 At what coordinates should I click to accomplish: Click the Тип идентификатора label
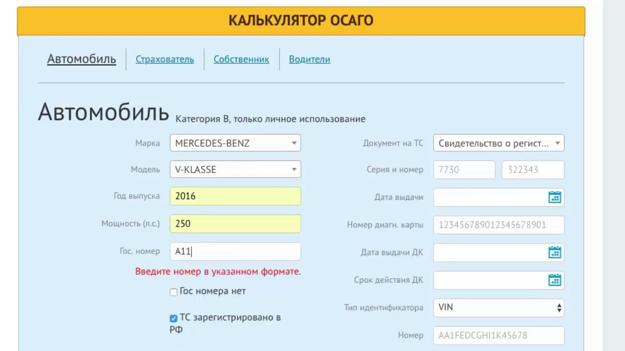point(383,308)
